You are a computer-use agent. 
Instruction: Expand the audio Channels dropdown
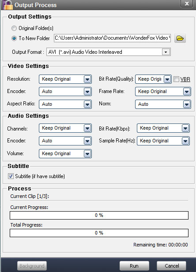65,128
